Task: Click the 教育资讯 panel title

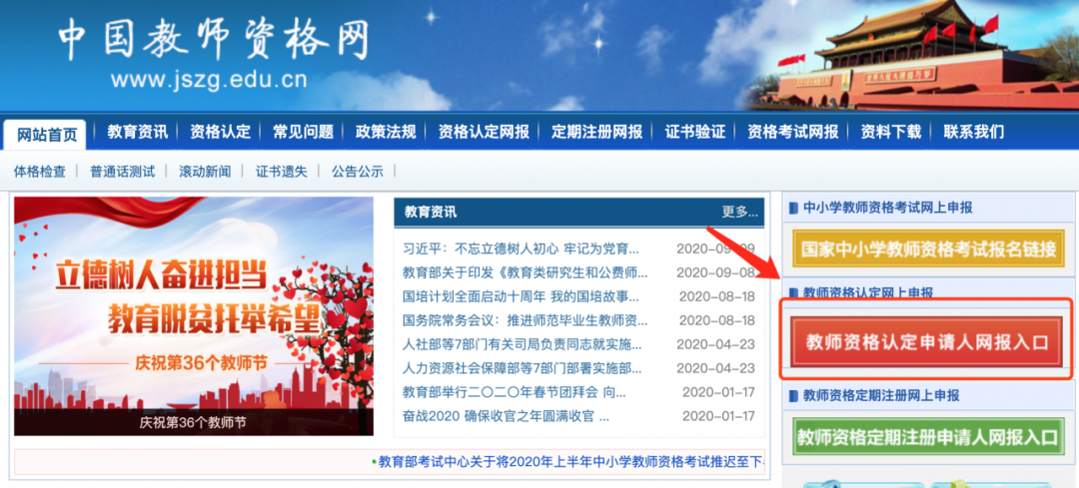Action: 430,212
